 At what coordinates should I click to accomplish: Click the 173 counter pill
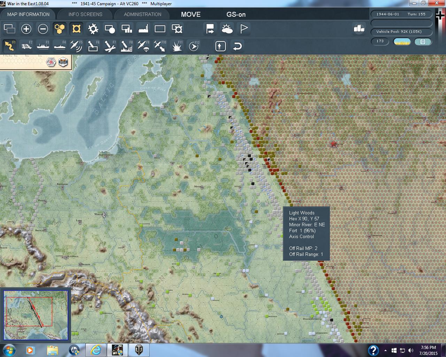pos(380,41)
